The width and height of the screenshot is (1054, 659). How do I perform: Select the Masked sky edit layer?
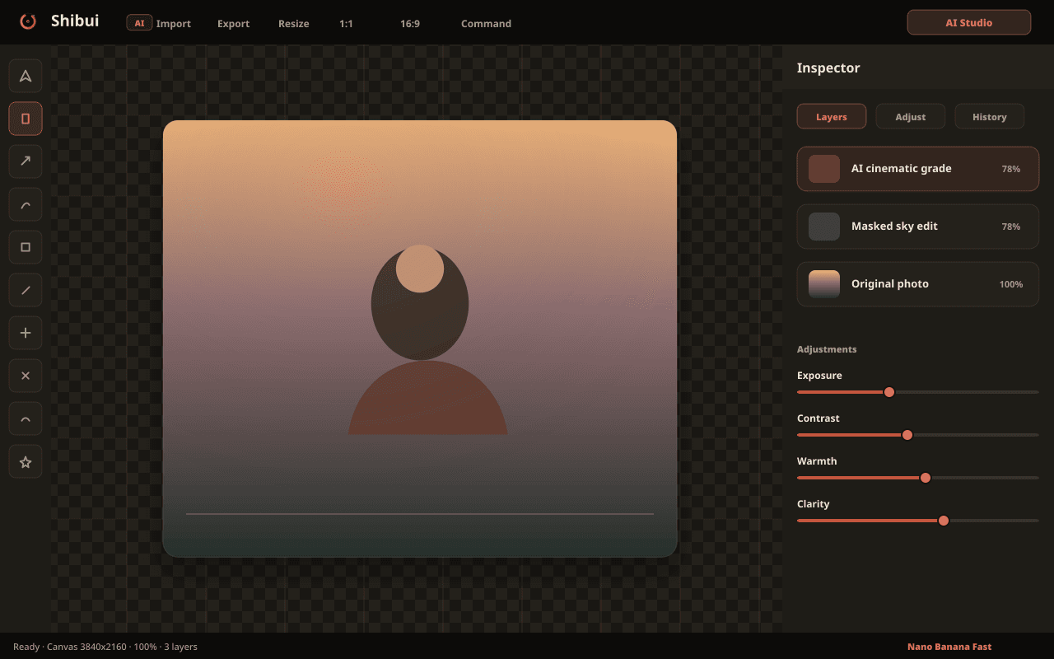pos(918,227)
